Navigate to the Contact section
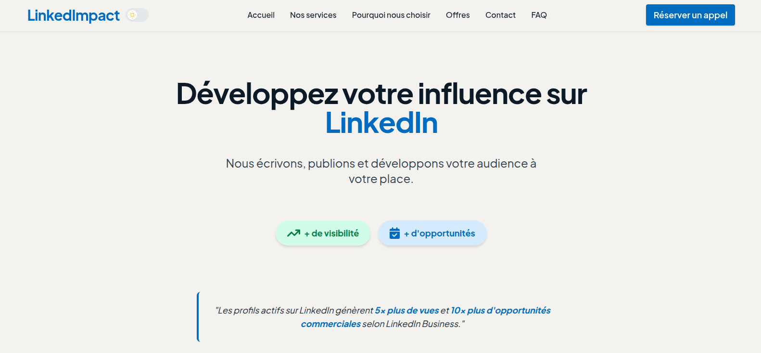761x353 pixels. click(500, 15)
